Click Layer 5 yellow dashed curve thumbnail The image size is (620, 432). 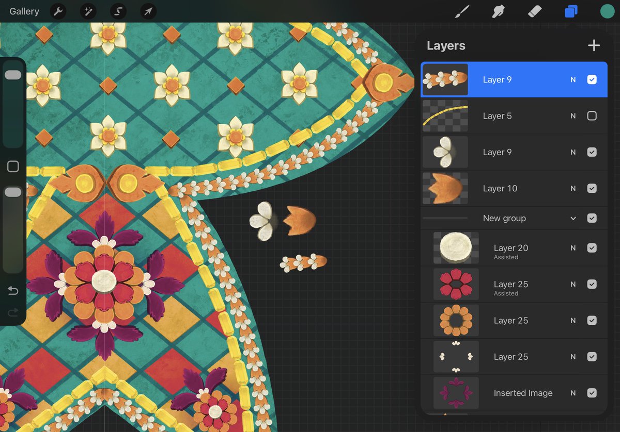(445, 116)
